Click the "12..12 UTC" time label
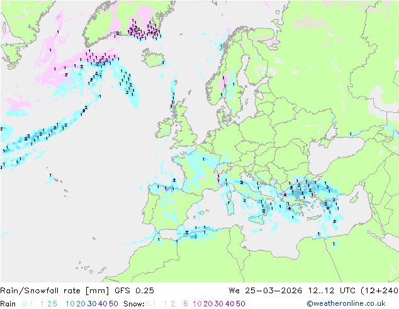Screen dimensions: 399x309 pos(332,290)
